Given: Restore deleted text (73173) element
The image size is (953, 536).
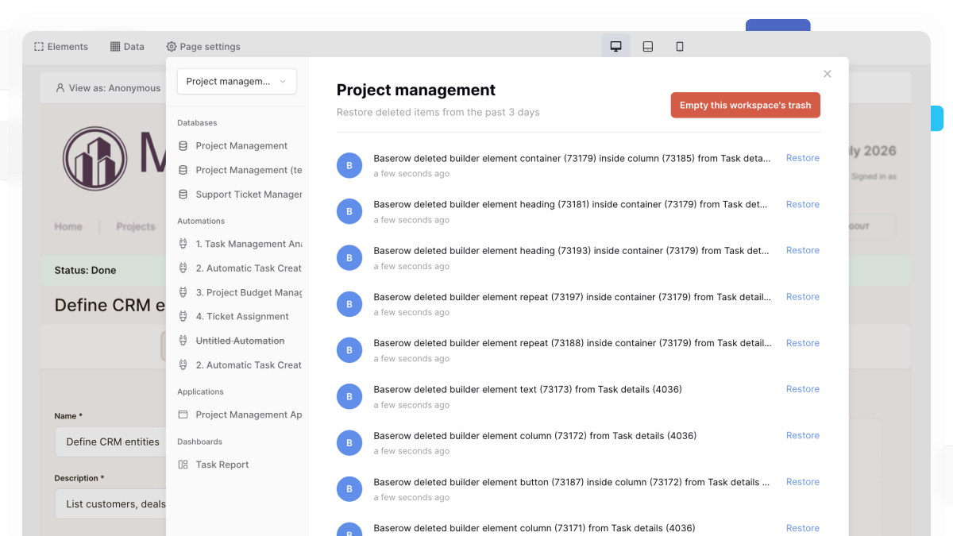Looking at the screenshot, I should 803,389.
